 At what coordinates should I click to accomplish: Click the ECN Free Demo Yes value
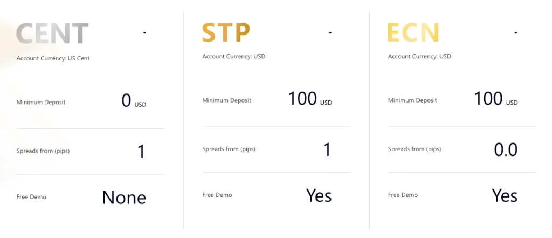505,195
